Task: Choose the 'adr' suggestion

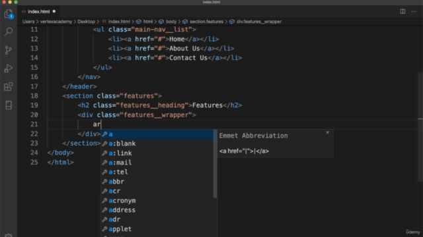Action: pos(157,219)
